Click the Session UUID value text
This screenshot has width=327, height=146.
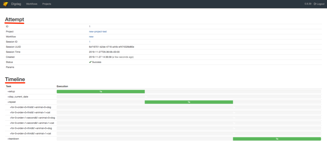click(111, 47)
